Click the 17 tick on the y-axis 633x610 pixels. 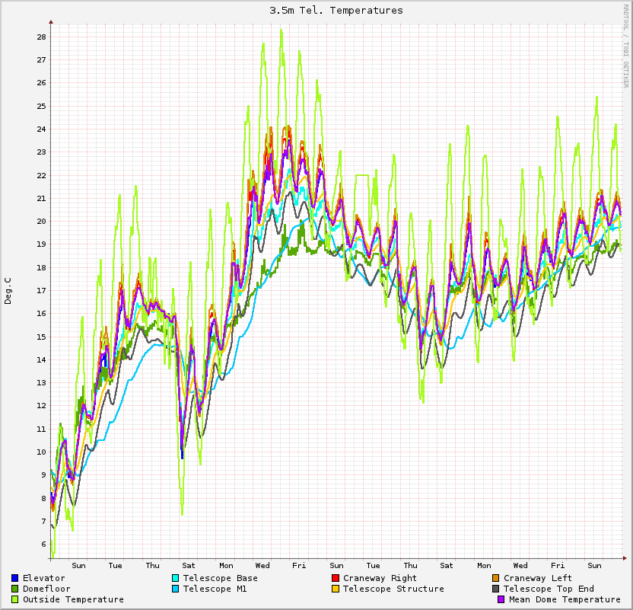(x=41, y=291)
